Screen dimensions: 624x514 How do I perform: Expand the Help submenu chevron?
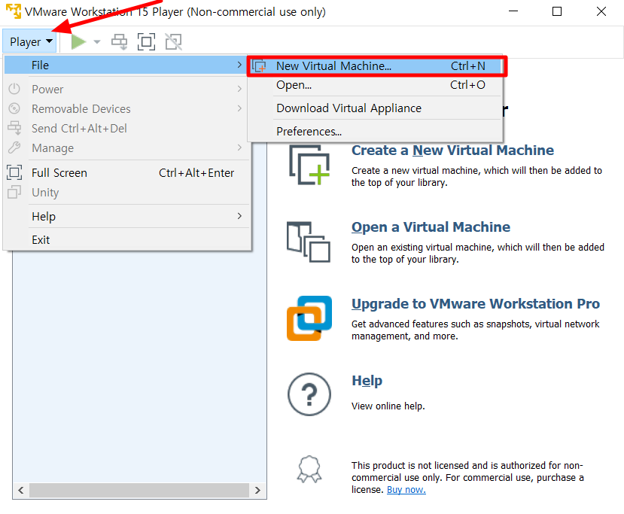point(239,216)
